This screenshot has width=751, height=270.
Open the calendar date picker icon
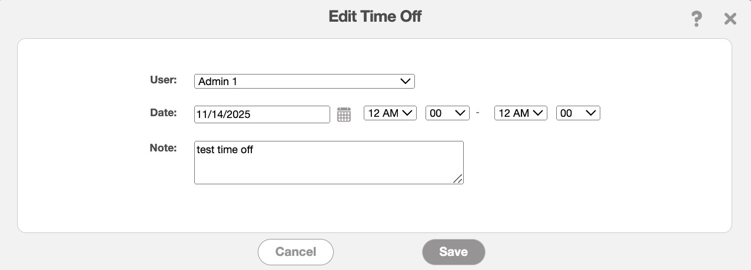coord(344,114)
